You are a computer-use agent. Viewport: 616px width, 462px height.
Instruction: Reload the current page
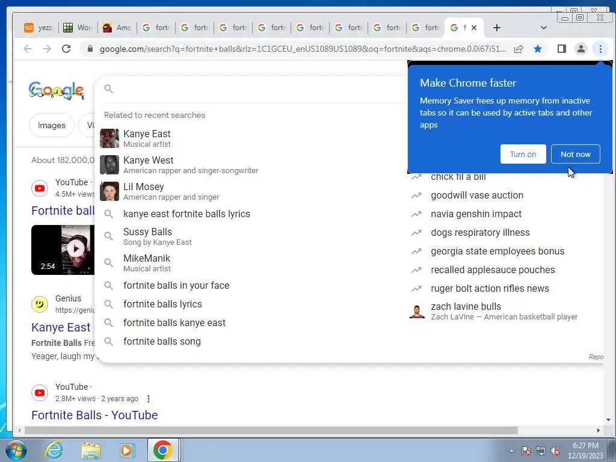(66, 49)
